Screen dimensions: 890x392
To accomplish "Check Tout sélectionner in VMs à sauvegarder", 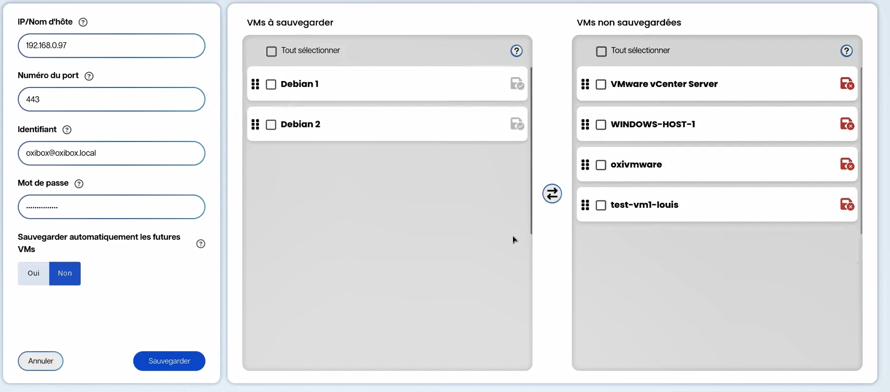I will coord(271,51).
